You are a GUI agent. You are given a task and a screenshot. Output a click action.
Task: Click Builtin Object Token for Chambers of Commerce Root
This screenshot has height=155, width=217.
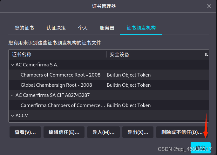[x=129, y=75]
